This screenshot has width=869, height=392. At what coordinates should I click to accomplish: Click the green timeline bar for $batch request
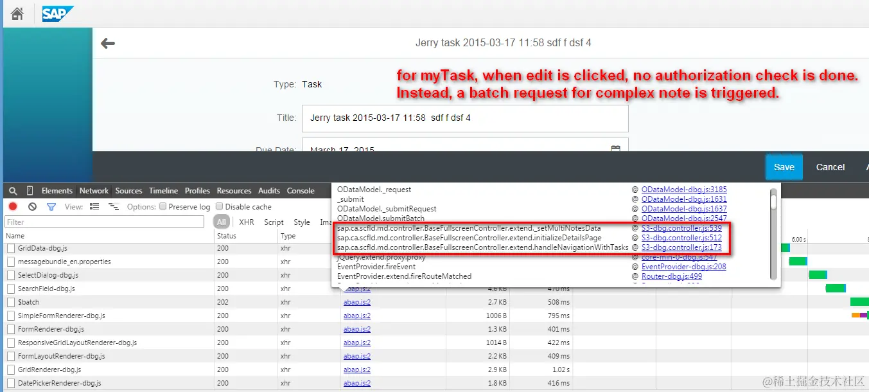(x=859, y=301)
